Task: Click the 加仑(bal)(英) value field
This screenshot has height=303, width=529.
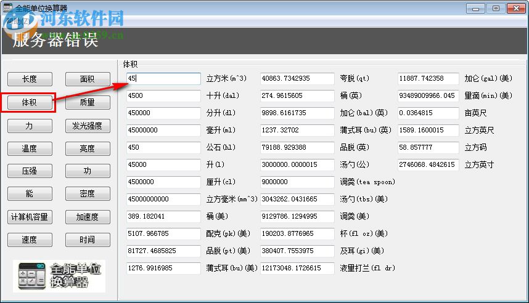Action: (x=297, y=113)
